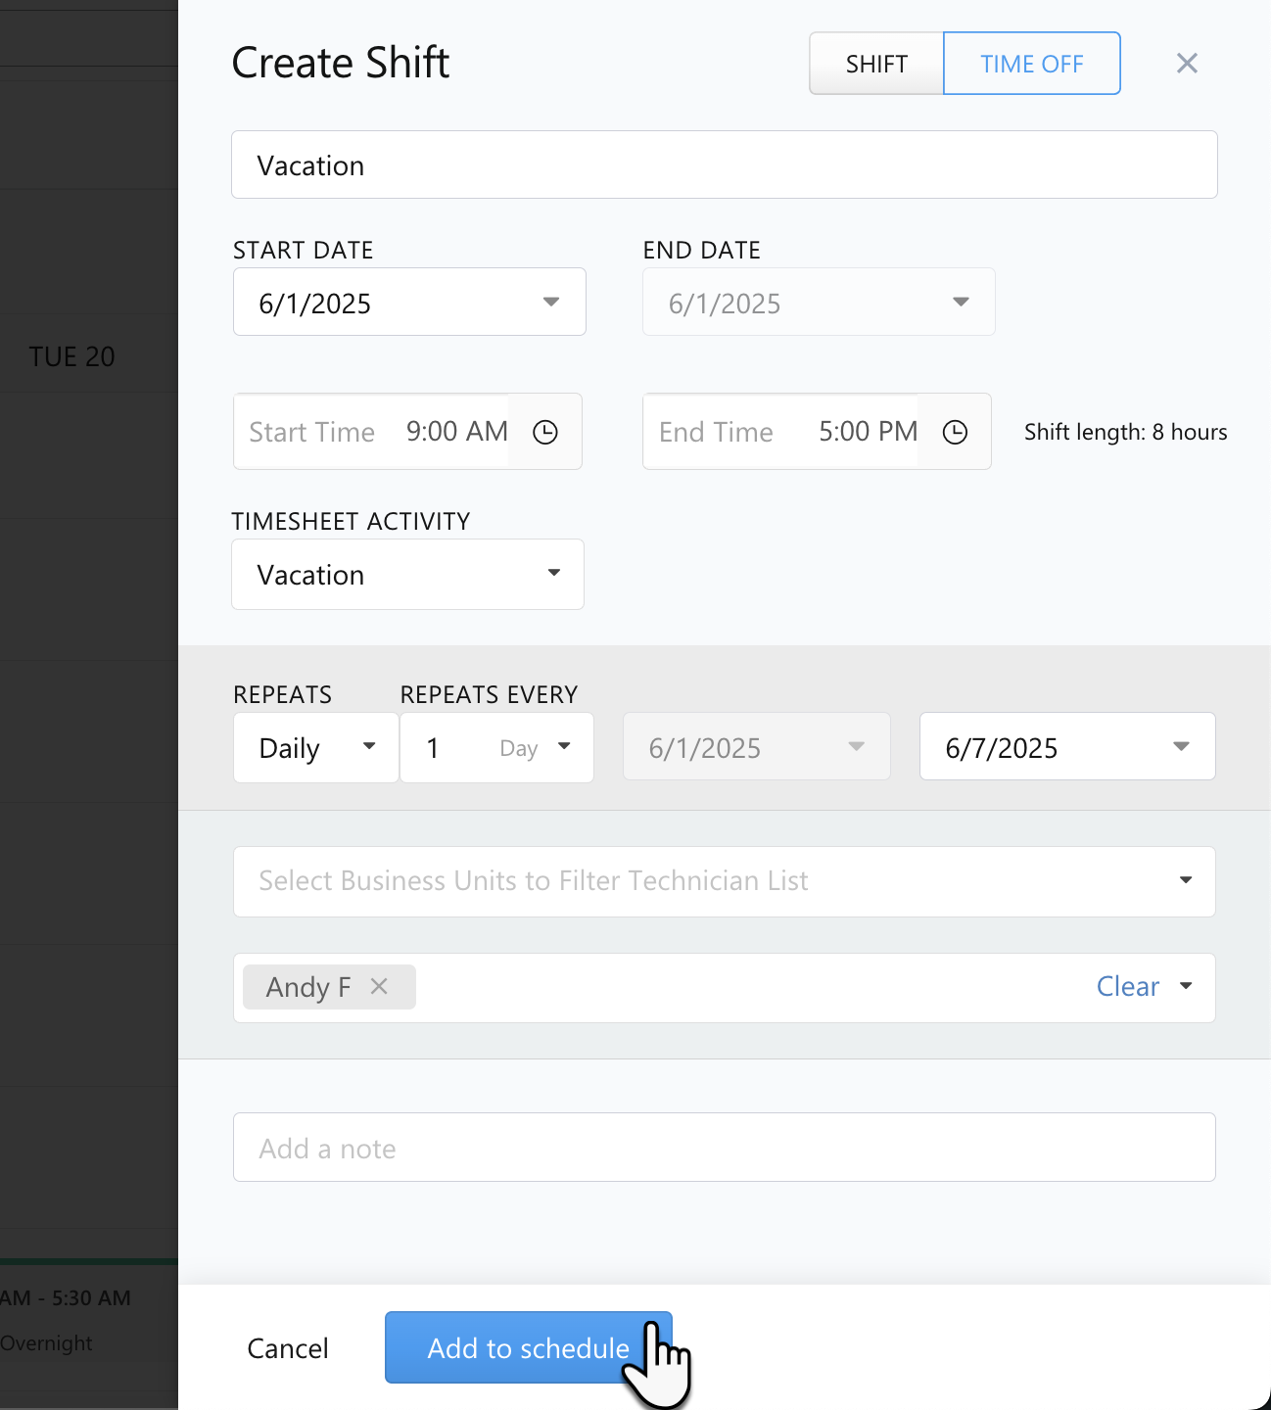
Task: Open the TIMESHEET ACTIVITY dropdown
Action: [x=553, y=574]
